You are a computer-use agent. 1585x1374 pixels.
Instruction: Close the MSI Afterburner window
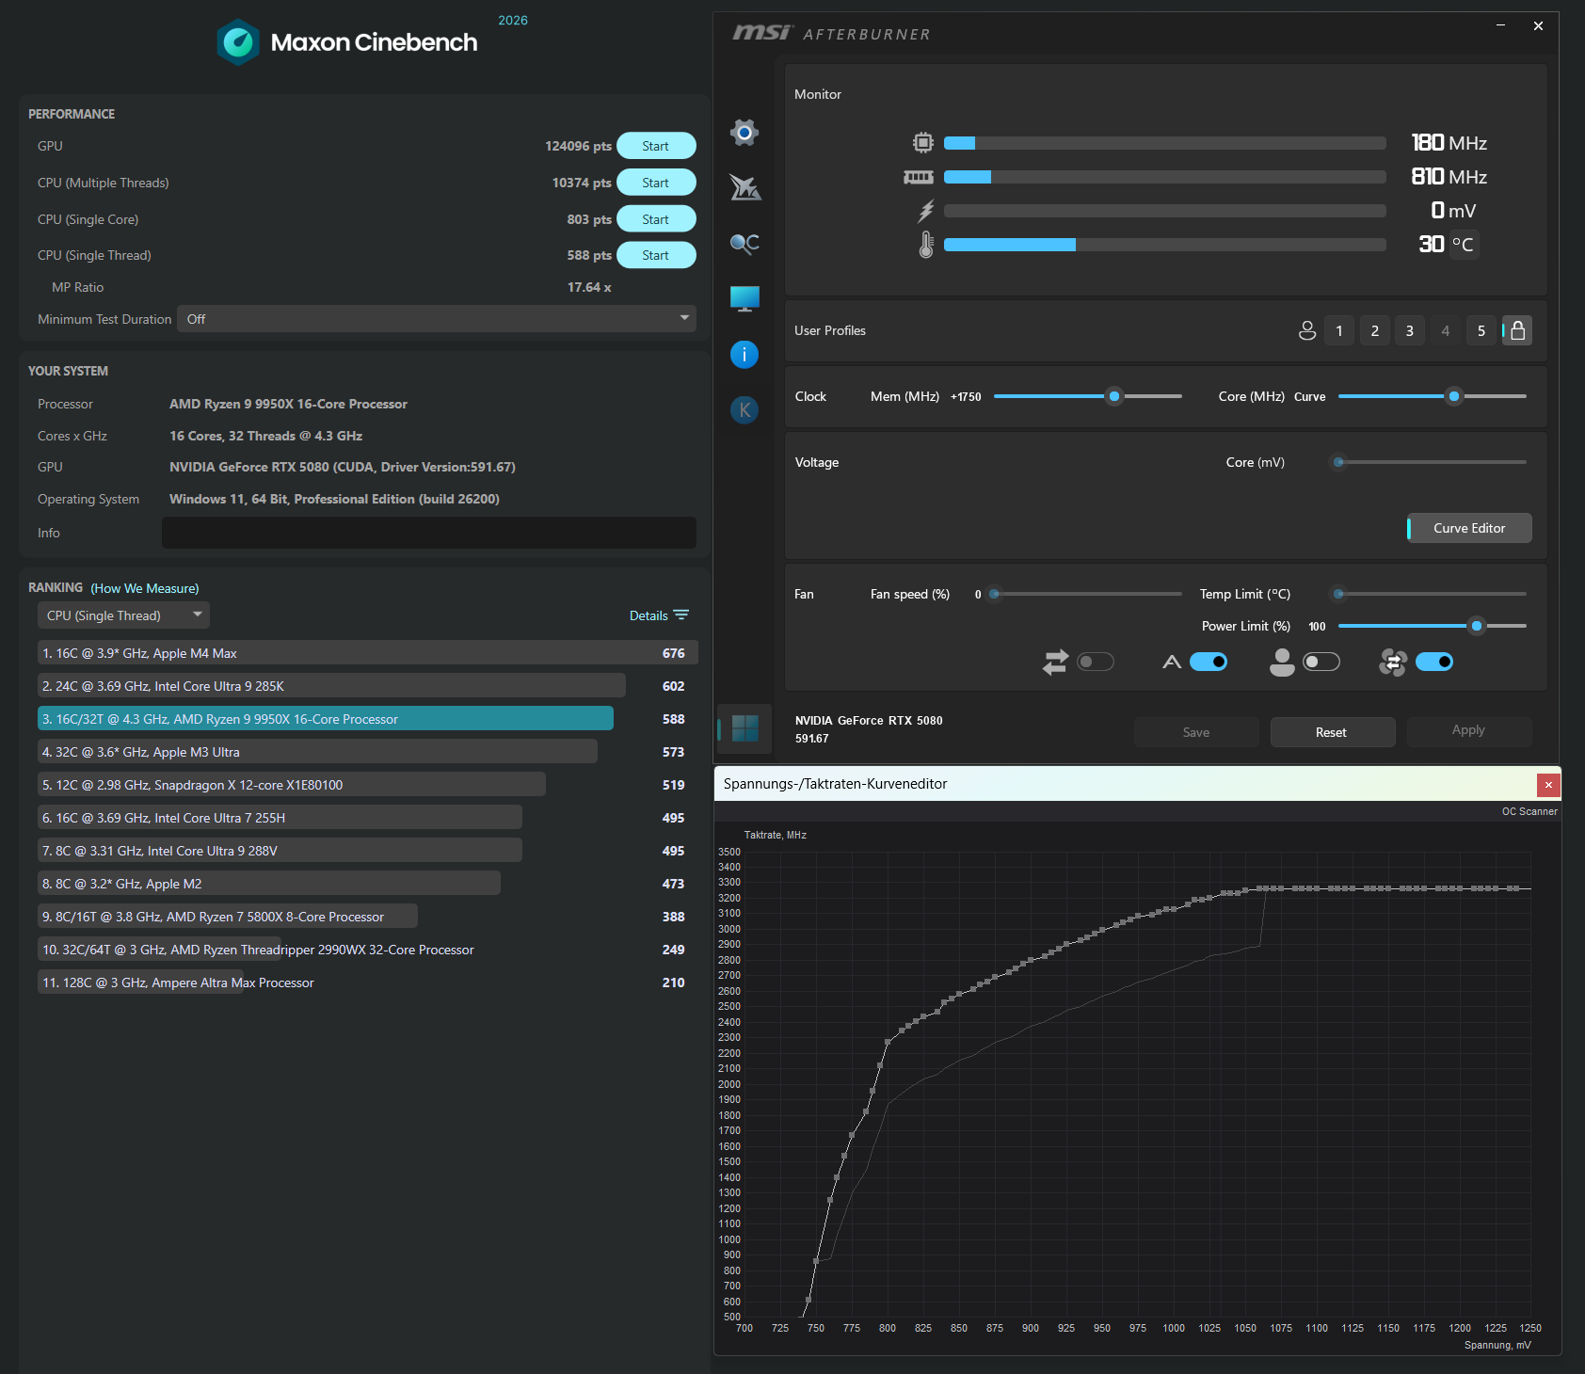point(1538,25)
